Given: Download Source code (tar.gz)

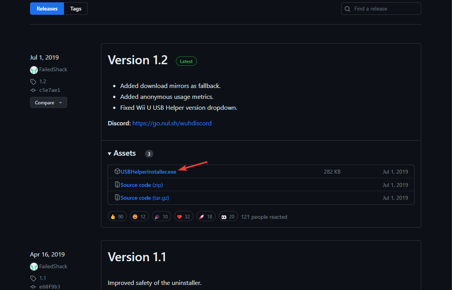Looking at the screenshot, I should (x=145, y=198).
